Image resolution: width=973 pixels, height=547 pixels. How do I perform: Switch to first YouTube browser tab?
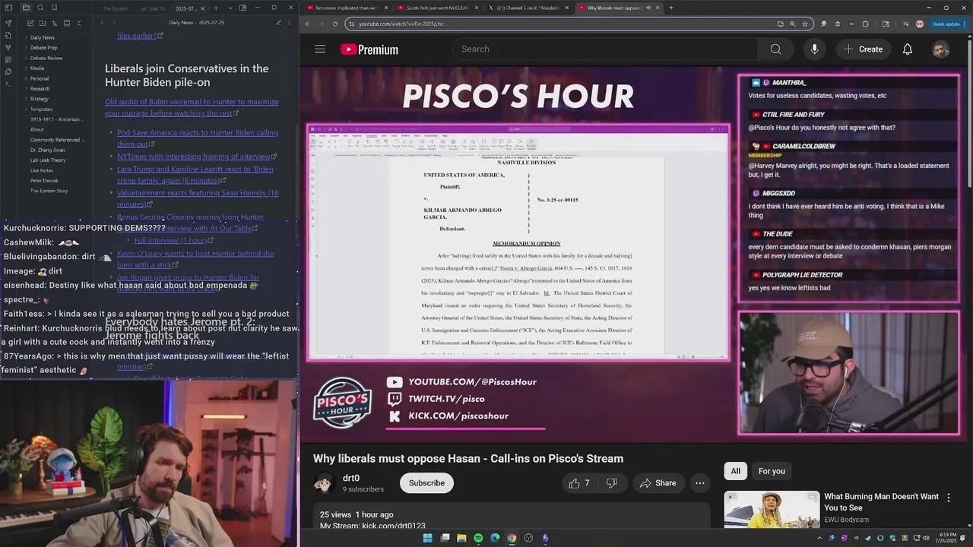(x=347, y=8)
